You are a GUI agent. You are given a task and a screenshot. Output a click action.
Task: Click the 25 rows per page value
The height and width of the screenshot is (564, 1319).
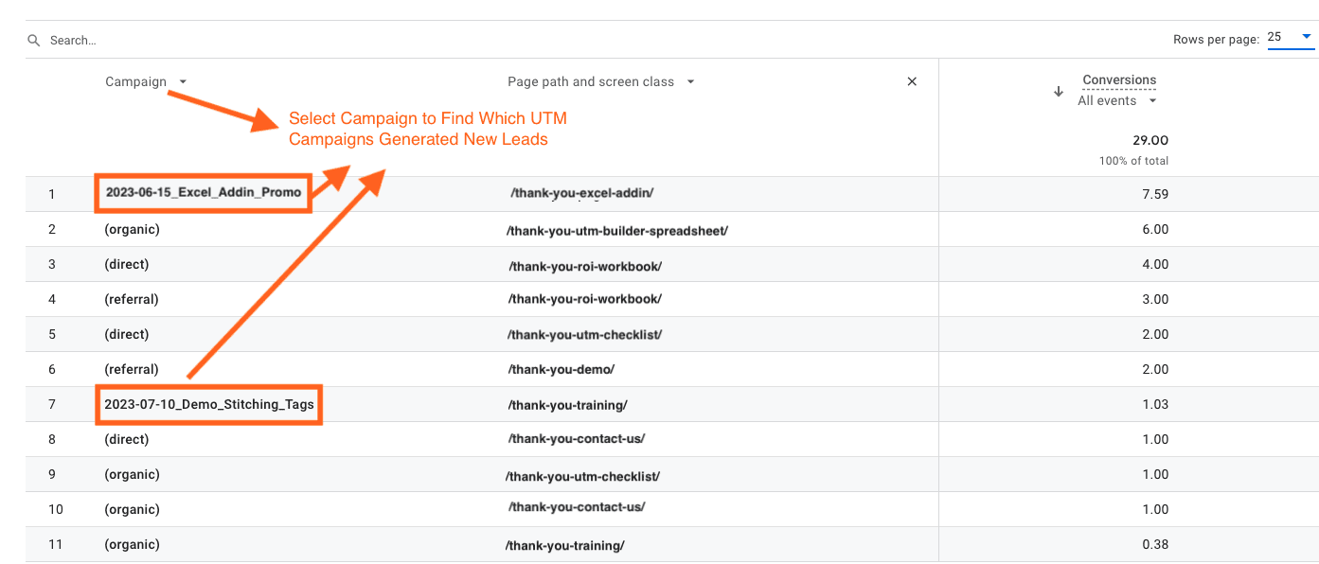click(1275, 36)
